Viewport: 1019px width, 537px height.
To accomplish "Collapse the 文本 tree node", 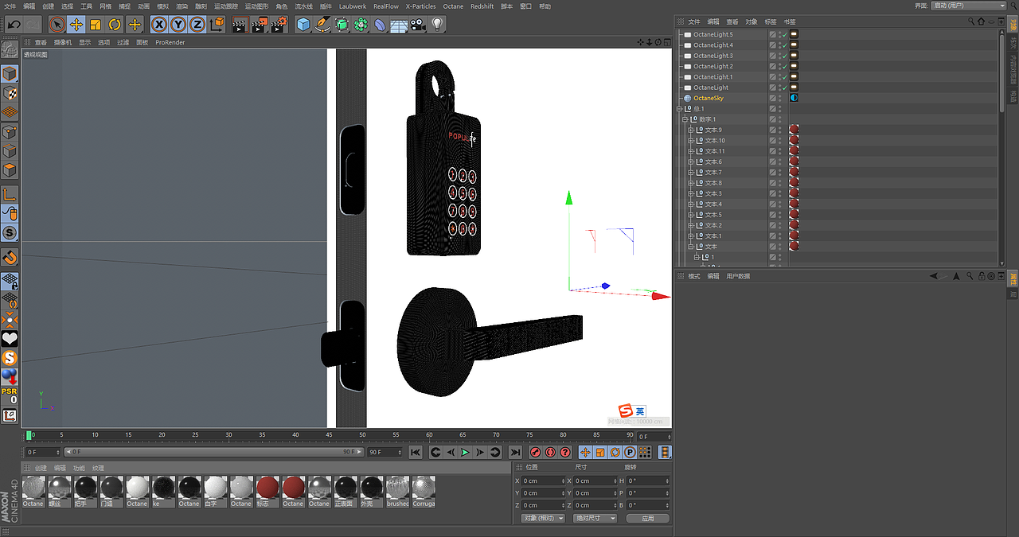I will (x=691, y=247).
